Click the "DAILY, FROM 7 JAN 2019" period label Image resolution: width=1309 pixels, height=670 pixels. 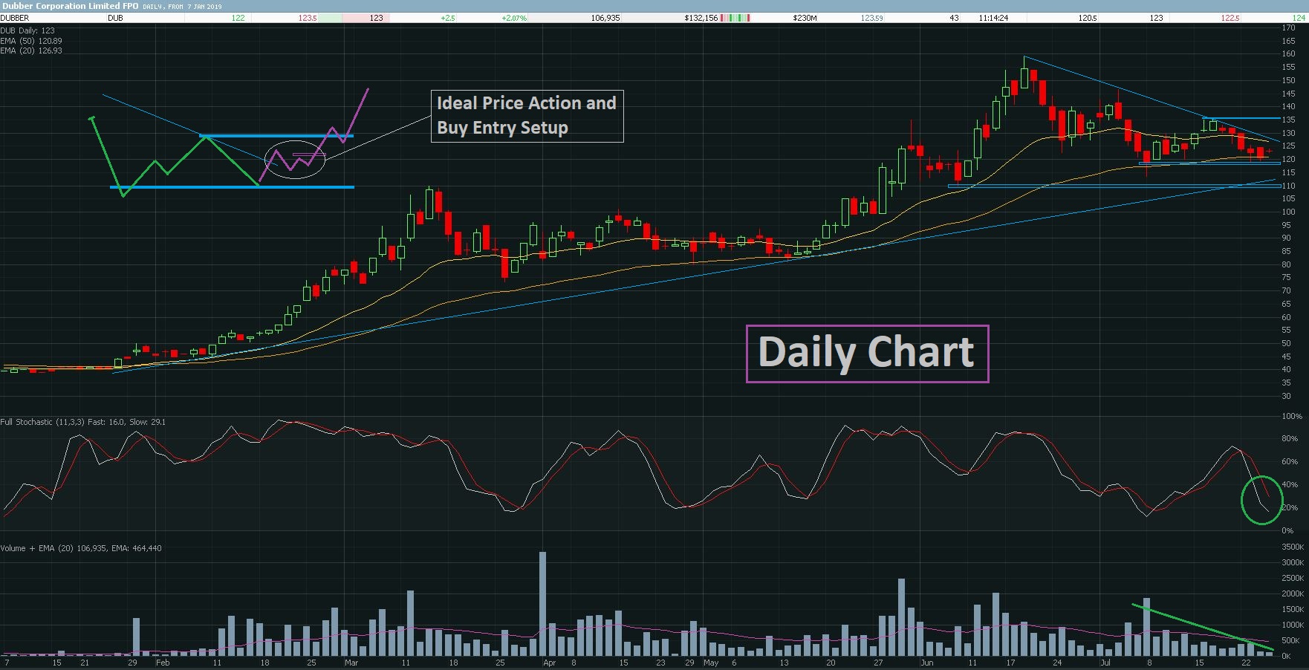click(x=182, y=7)
